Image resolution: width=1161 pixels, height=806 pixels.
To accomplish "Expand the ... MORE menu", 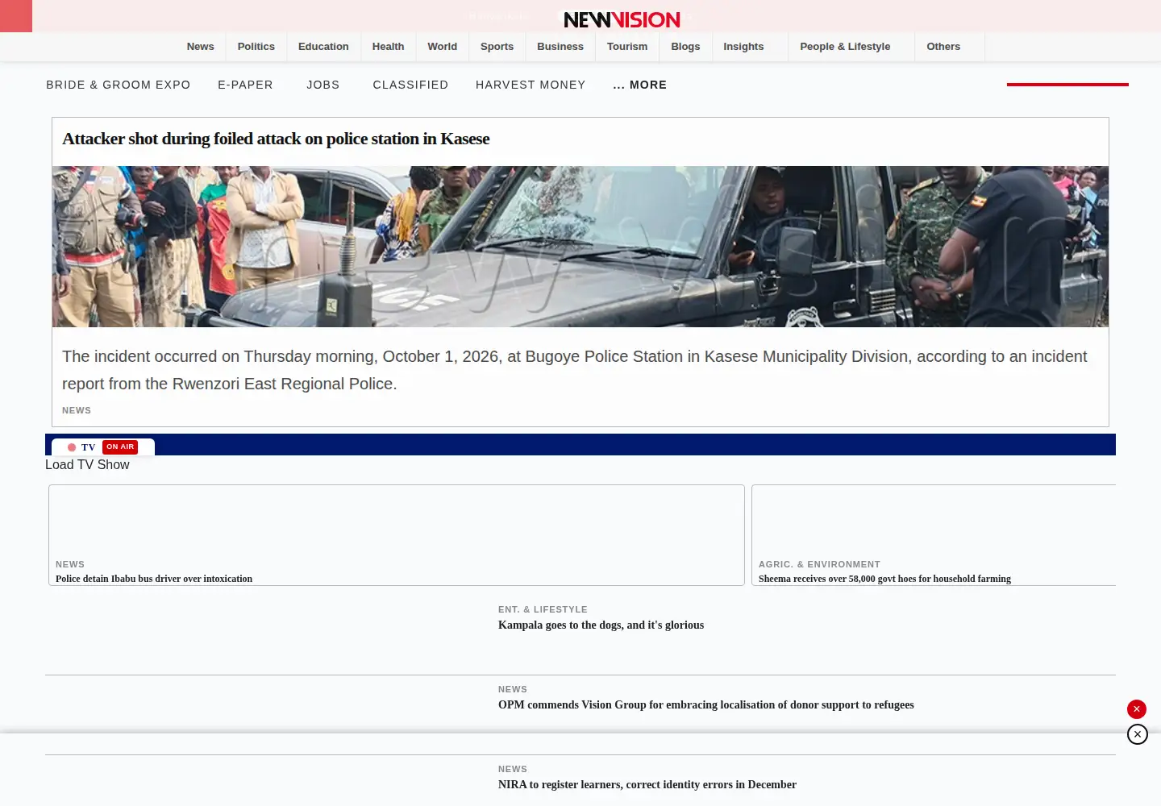I will click(640, 85).
